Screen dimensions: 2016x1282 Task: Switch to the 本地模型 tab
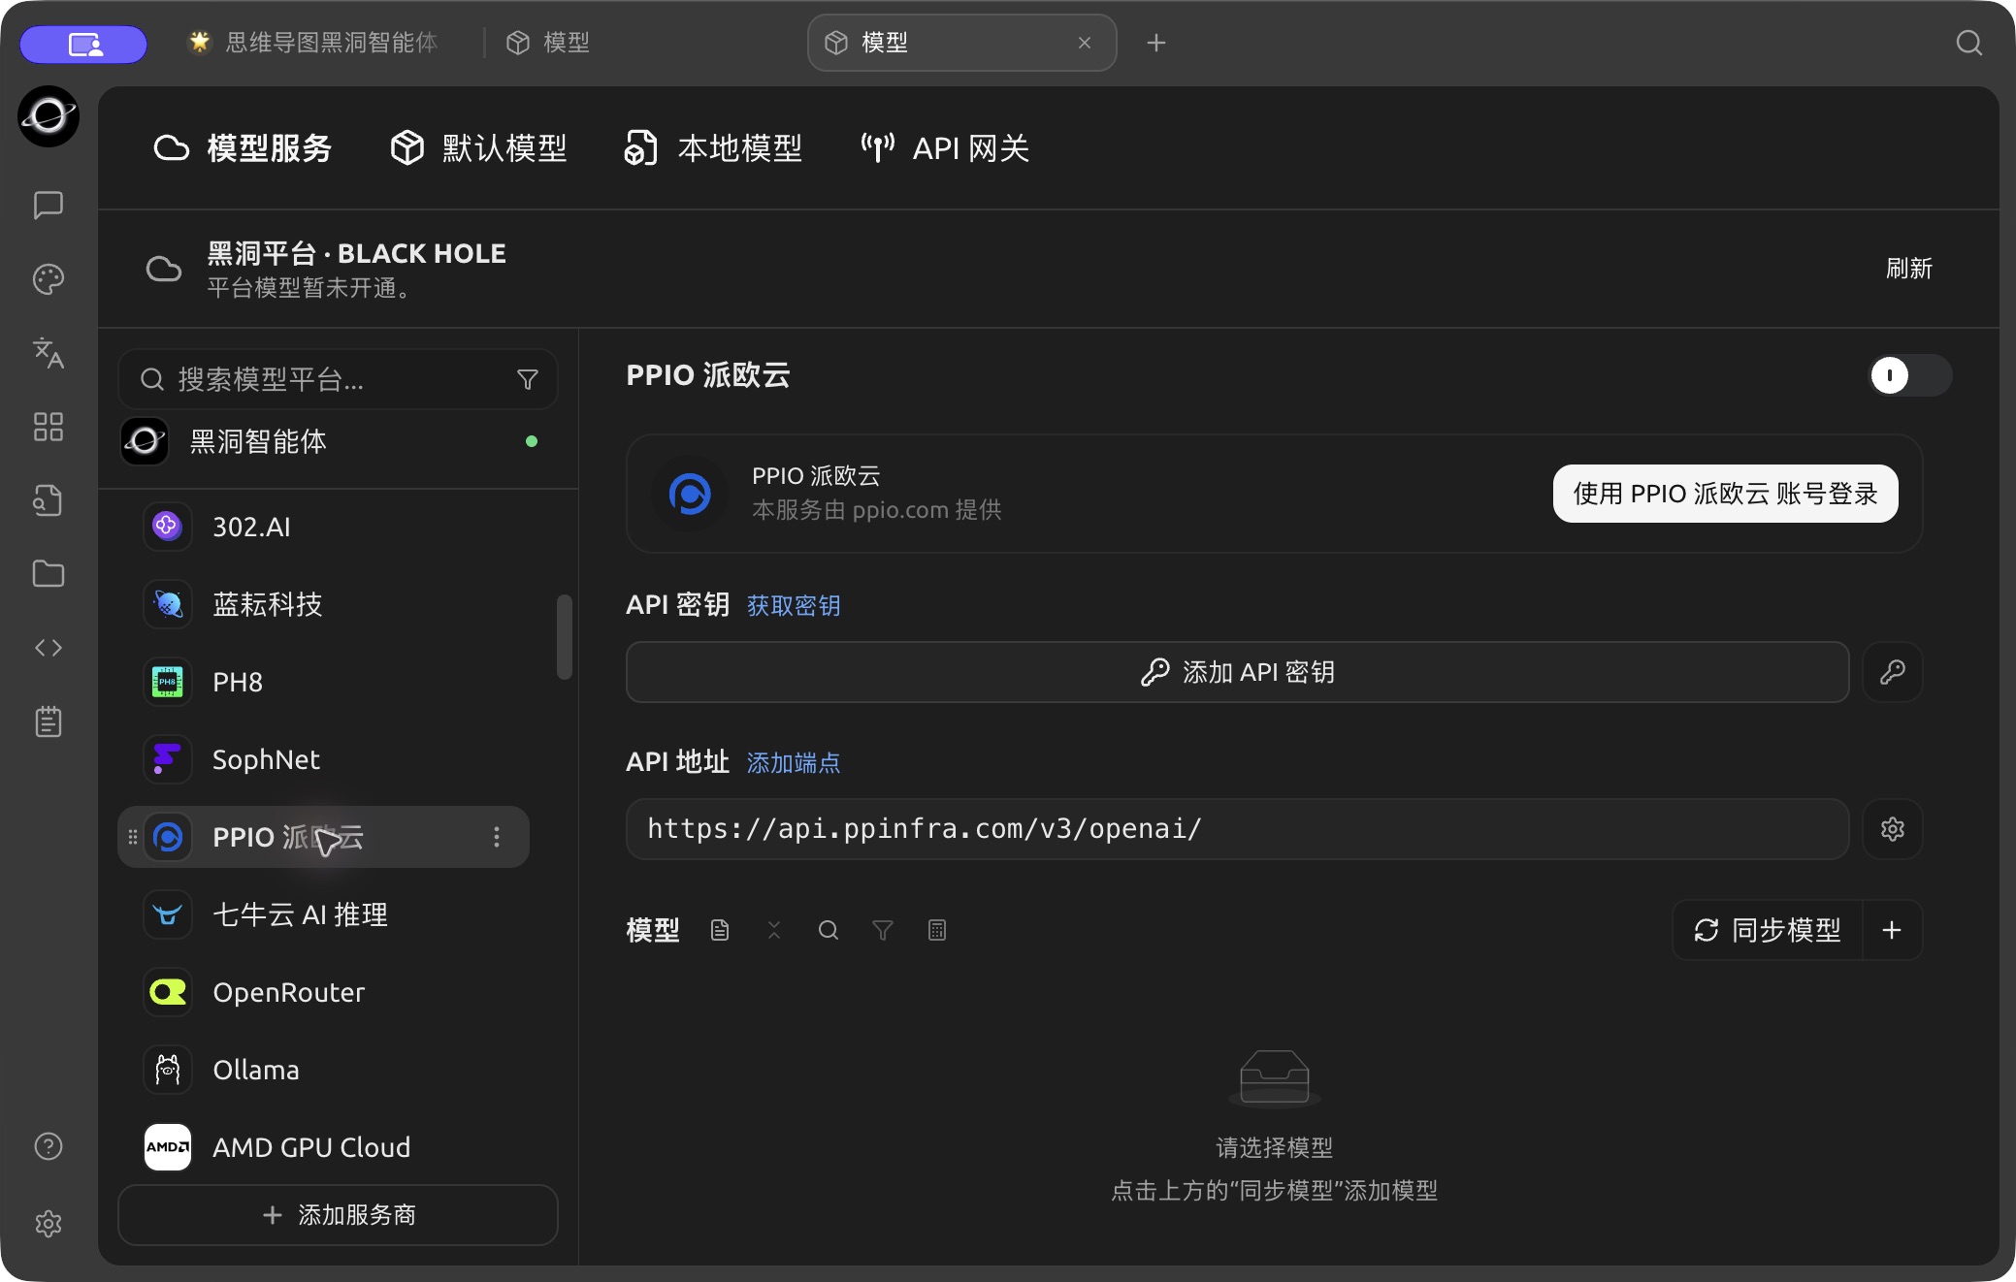point(713,148)
